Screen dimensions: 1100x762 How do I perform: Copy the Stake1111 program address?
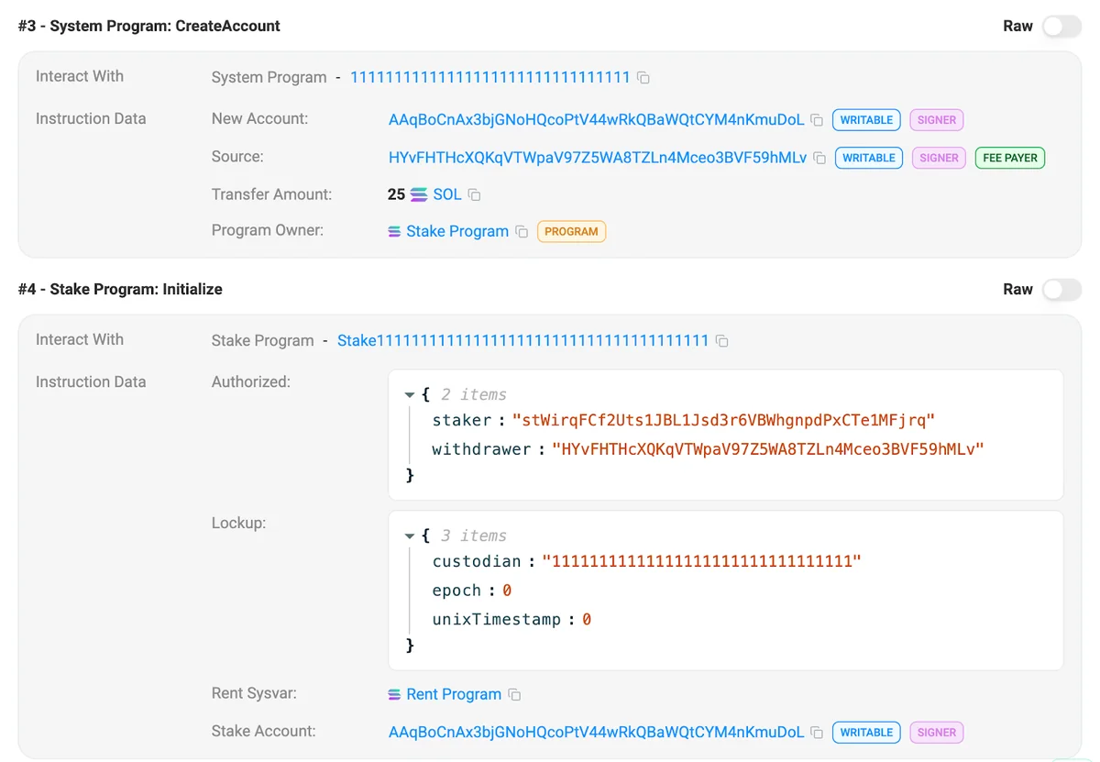(x=722, y=341)
